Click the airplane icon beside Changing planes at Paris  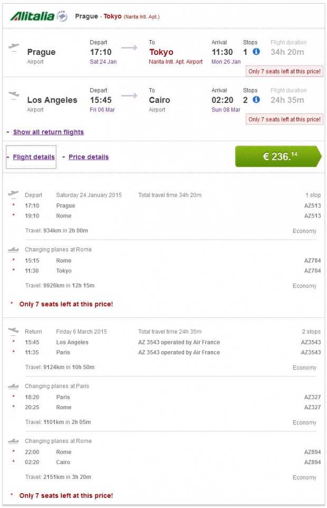click(x=13, y=385)
